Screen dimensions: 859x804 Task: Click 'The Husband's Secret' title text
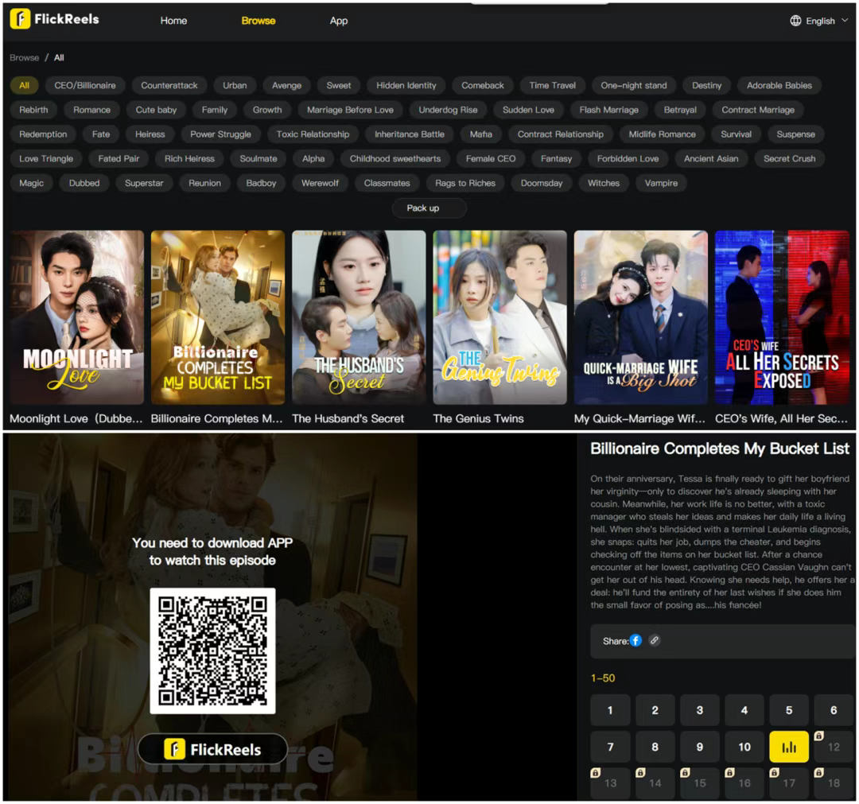tap(348, 419)
